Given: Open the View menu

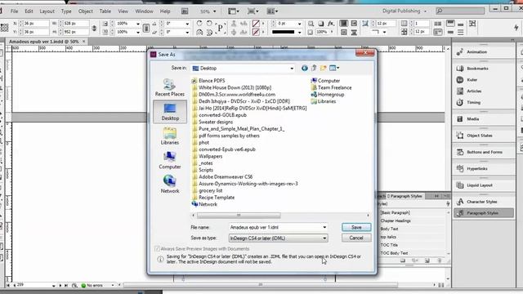Looking at the screenshot, I should tap(123, 11).
